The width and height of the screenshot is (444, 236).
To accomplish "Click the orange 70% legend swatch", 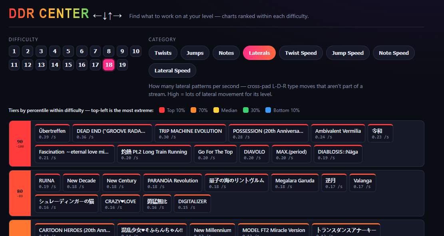I will 193,110.
